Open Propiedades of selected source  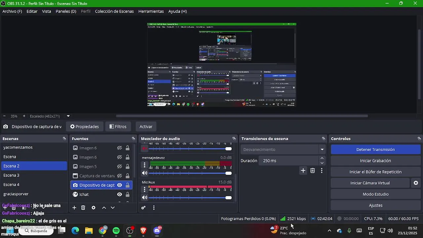(85, 127)
